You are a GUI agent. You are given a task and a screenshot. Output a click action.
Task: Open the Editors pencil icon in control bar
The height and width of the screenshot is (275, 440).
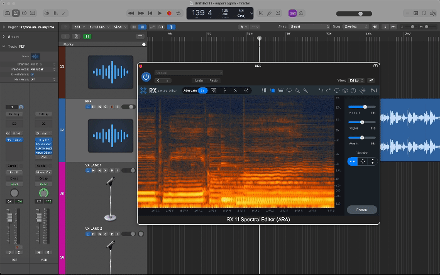pyautogui.click(x=64, y=13)
